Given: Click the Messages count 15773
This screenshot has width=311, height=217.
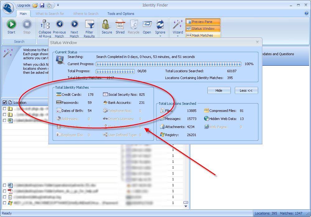Looking at the screenshot, I should pos(192,119).
